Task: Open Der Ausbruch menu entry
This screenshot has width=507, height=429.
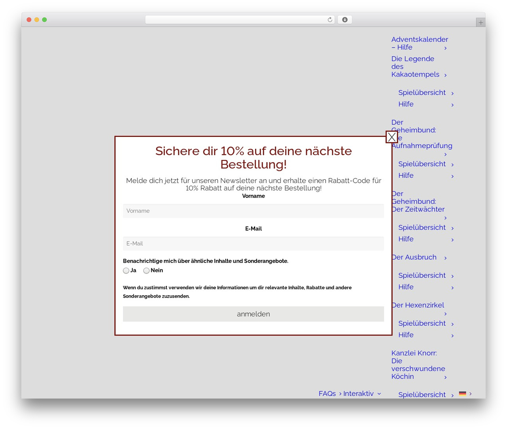Action: tap(414, 257)
